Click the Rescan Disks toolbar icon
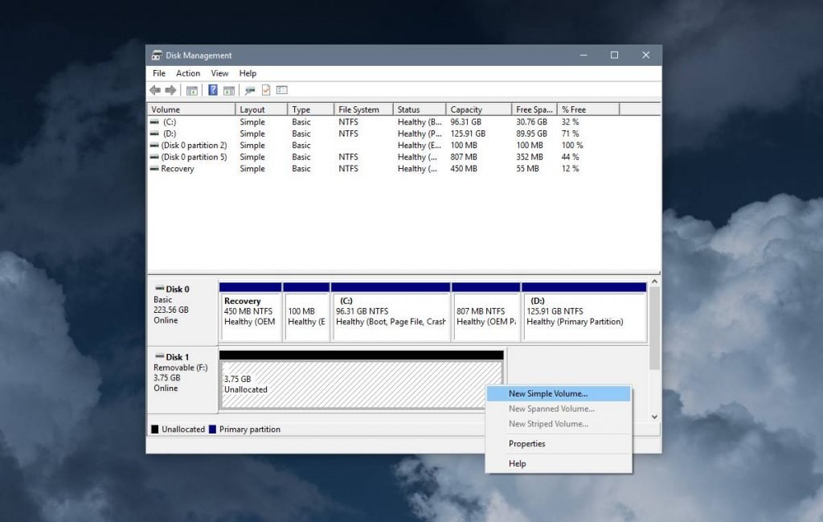Viewport: 823px width, 522px height. (x=250, y=90)
